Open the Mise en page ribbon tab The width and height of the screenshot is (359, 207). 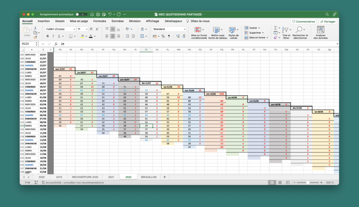(79, 21)
